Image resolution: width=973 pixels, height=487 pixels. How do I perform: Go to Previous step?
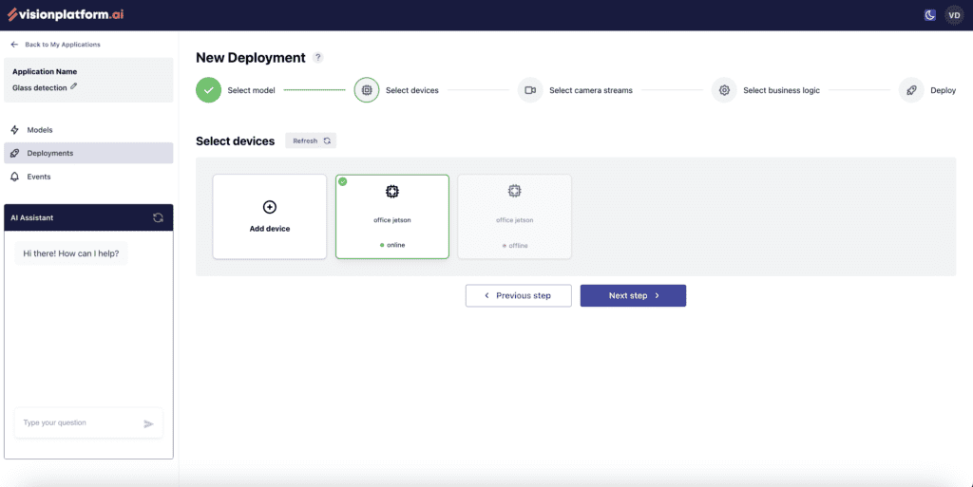point(518,295)
